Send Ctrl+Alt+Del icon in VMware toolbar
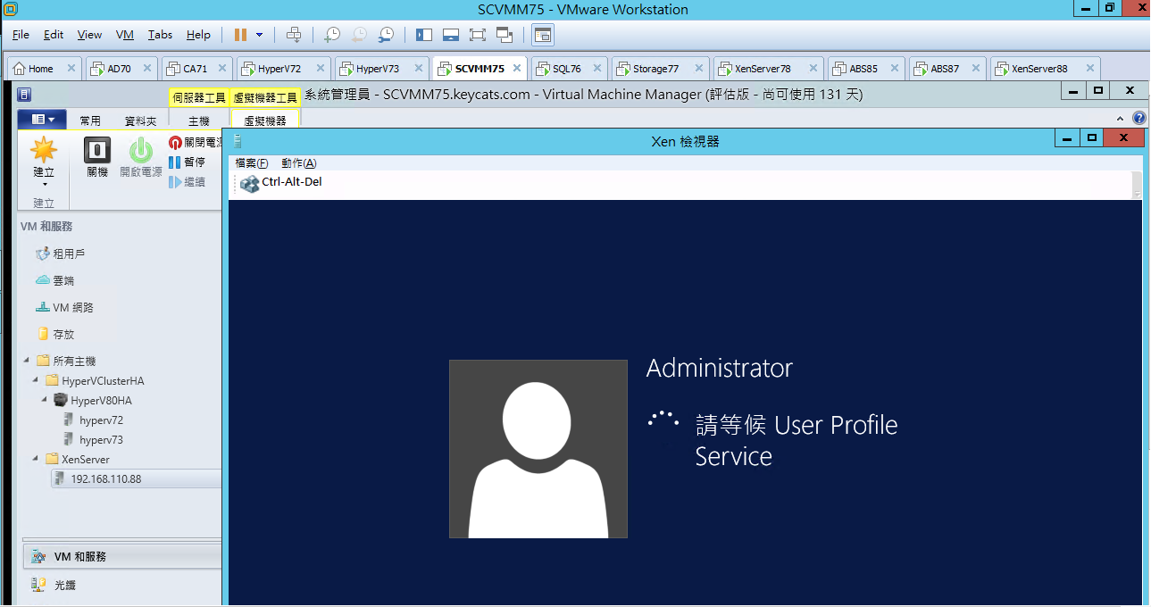The image size is (1151, 607). pyautogui.click(x=294, y=35)
